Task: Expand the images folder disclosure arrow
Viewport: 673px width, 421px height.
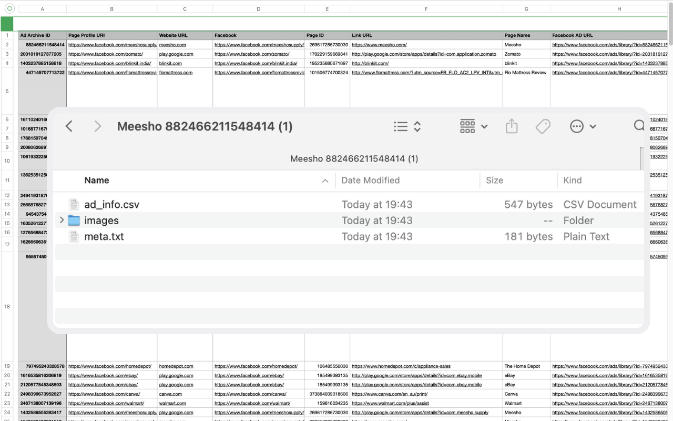Action: [62, 220]
